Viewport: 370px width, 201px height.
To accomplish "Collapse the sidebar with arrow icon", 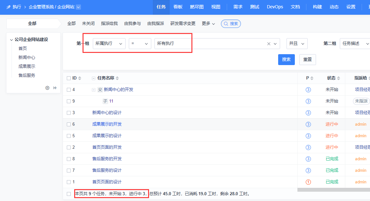I will tap(55, 88).
